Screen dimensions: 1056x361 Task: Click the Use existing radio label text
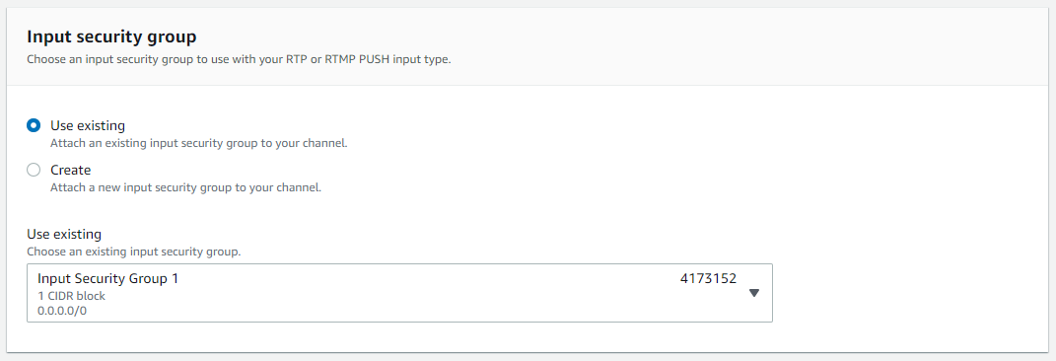[x=88, y=125]
